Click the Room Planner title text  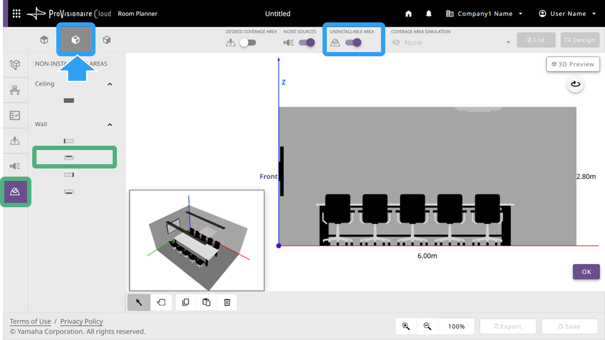coord(138,14)
